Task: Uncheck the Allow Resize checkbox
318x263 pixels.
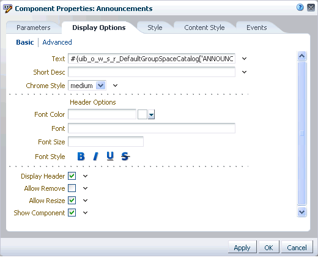Action: (72, 201)
